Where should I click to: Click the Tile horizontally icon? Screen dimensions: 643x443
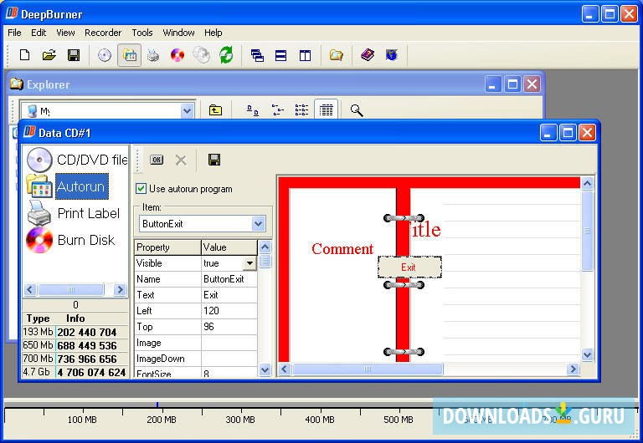coord(281,55)
